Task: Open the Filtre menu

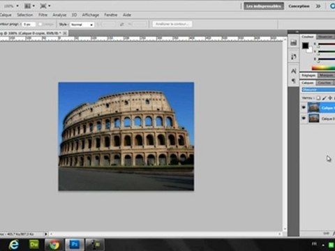Action: tap(43, 15)
